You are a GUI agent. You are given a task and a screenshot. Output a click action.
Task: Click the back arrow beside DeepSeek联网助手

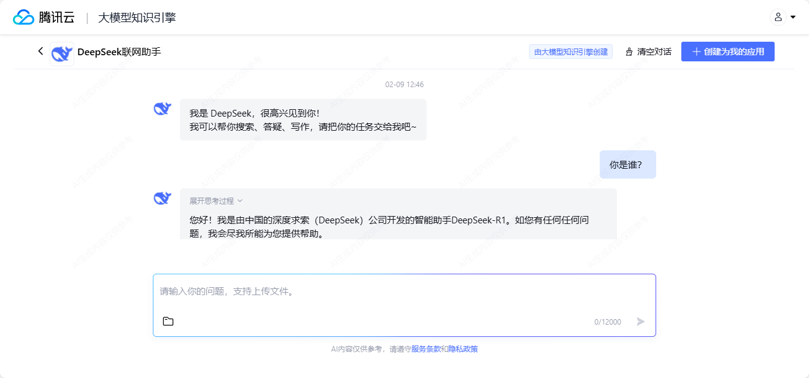click(x=40, y=52)
